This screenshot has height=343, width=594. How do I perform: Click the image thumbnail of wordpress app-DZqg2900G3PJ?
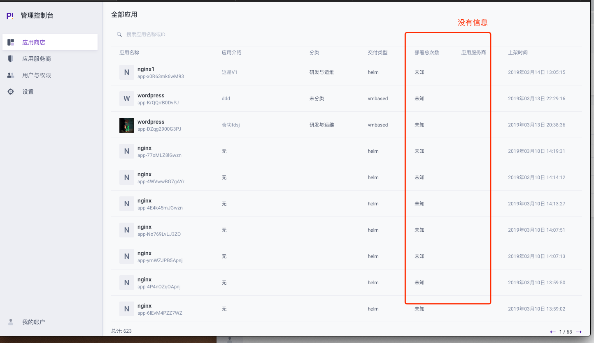tap(127, 125)
